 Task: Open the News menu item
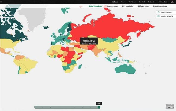click(123, 2)
